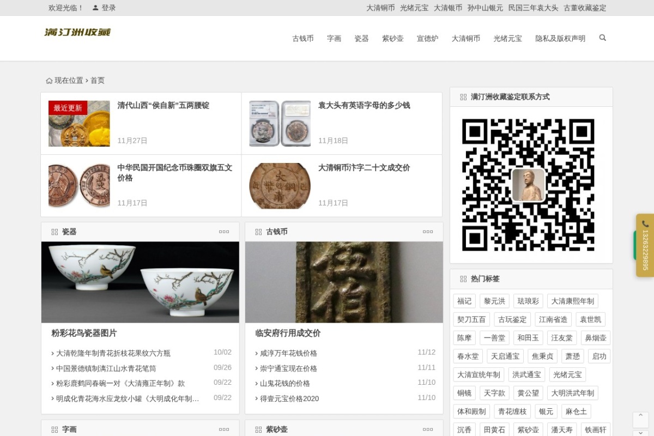Click the graded 袁大头 coin slab thumbnail
This screenshot has height=436, width=654.
tap(280, 124)
